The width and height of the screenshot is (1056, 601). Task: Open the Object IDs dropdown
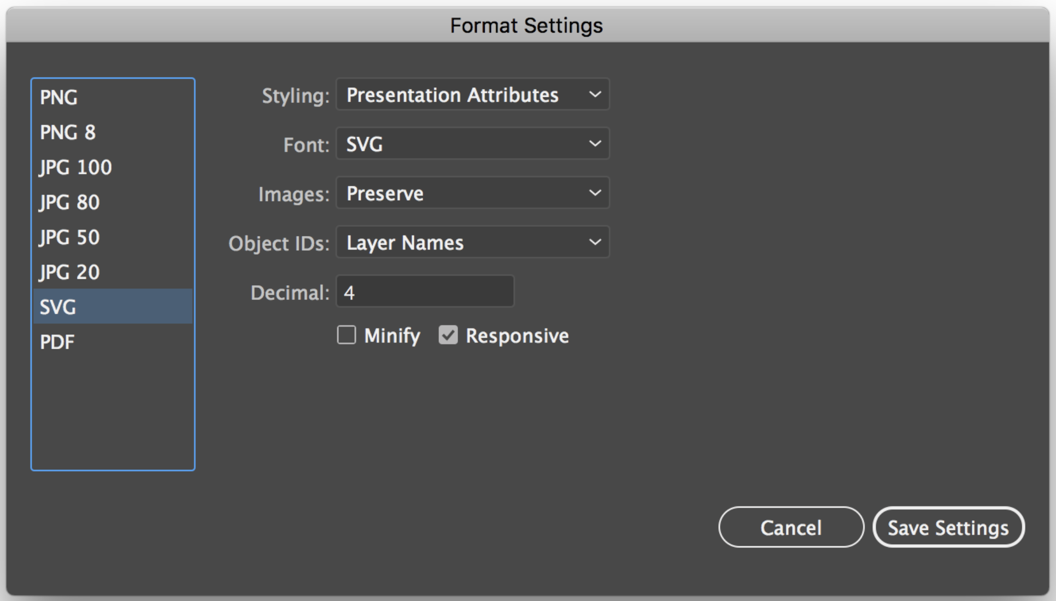pos(473,242)
